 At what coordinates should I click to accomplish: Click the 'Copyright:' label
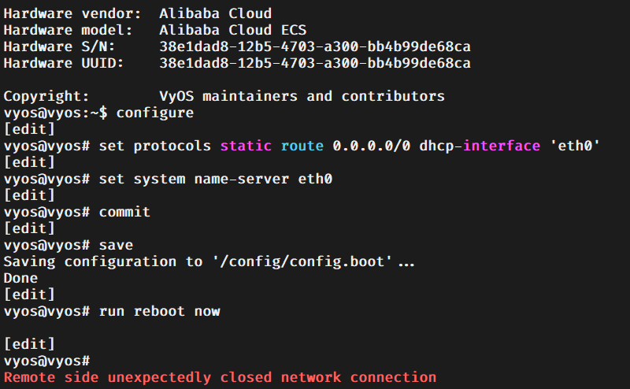[46, 96]
